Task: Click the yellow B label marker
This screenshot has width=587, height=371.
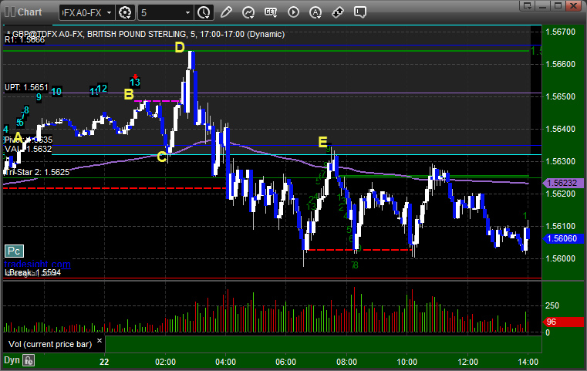Action: [x=129, y=95]
